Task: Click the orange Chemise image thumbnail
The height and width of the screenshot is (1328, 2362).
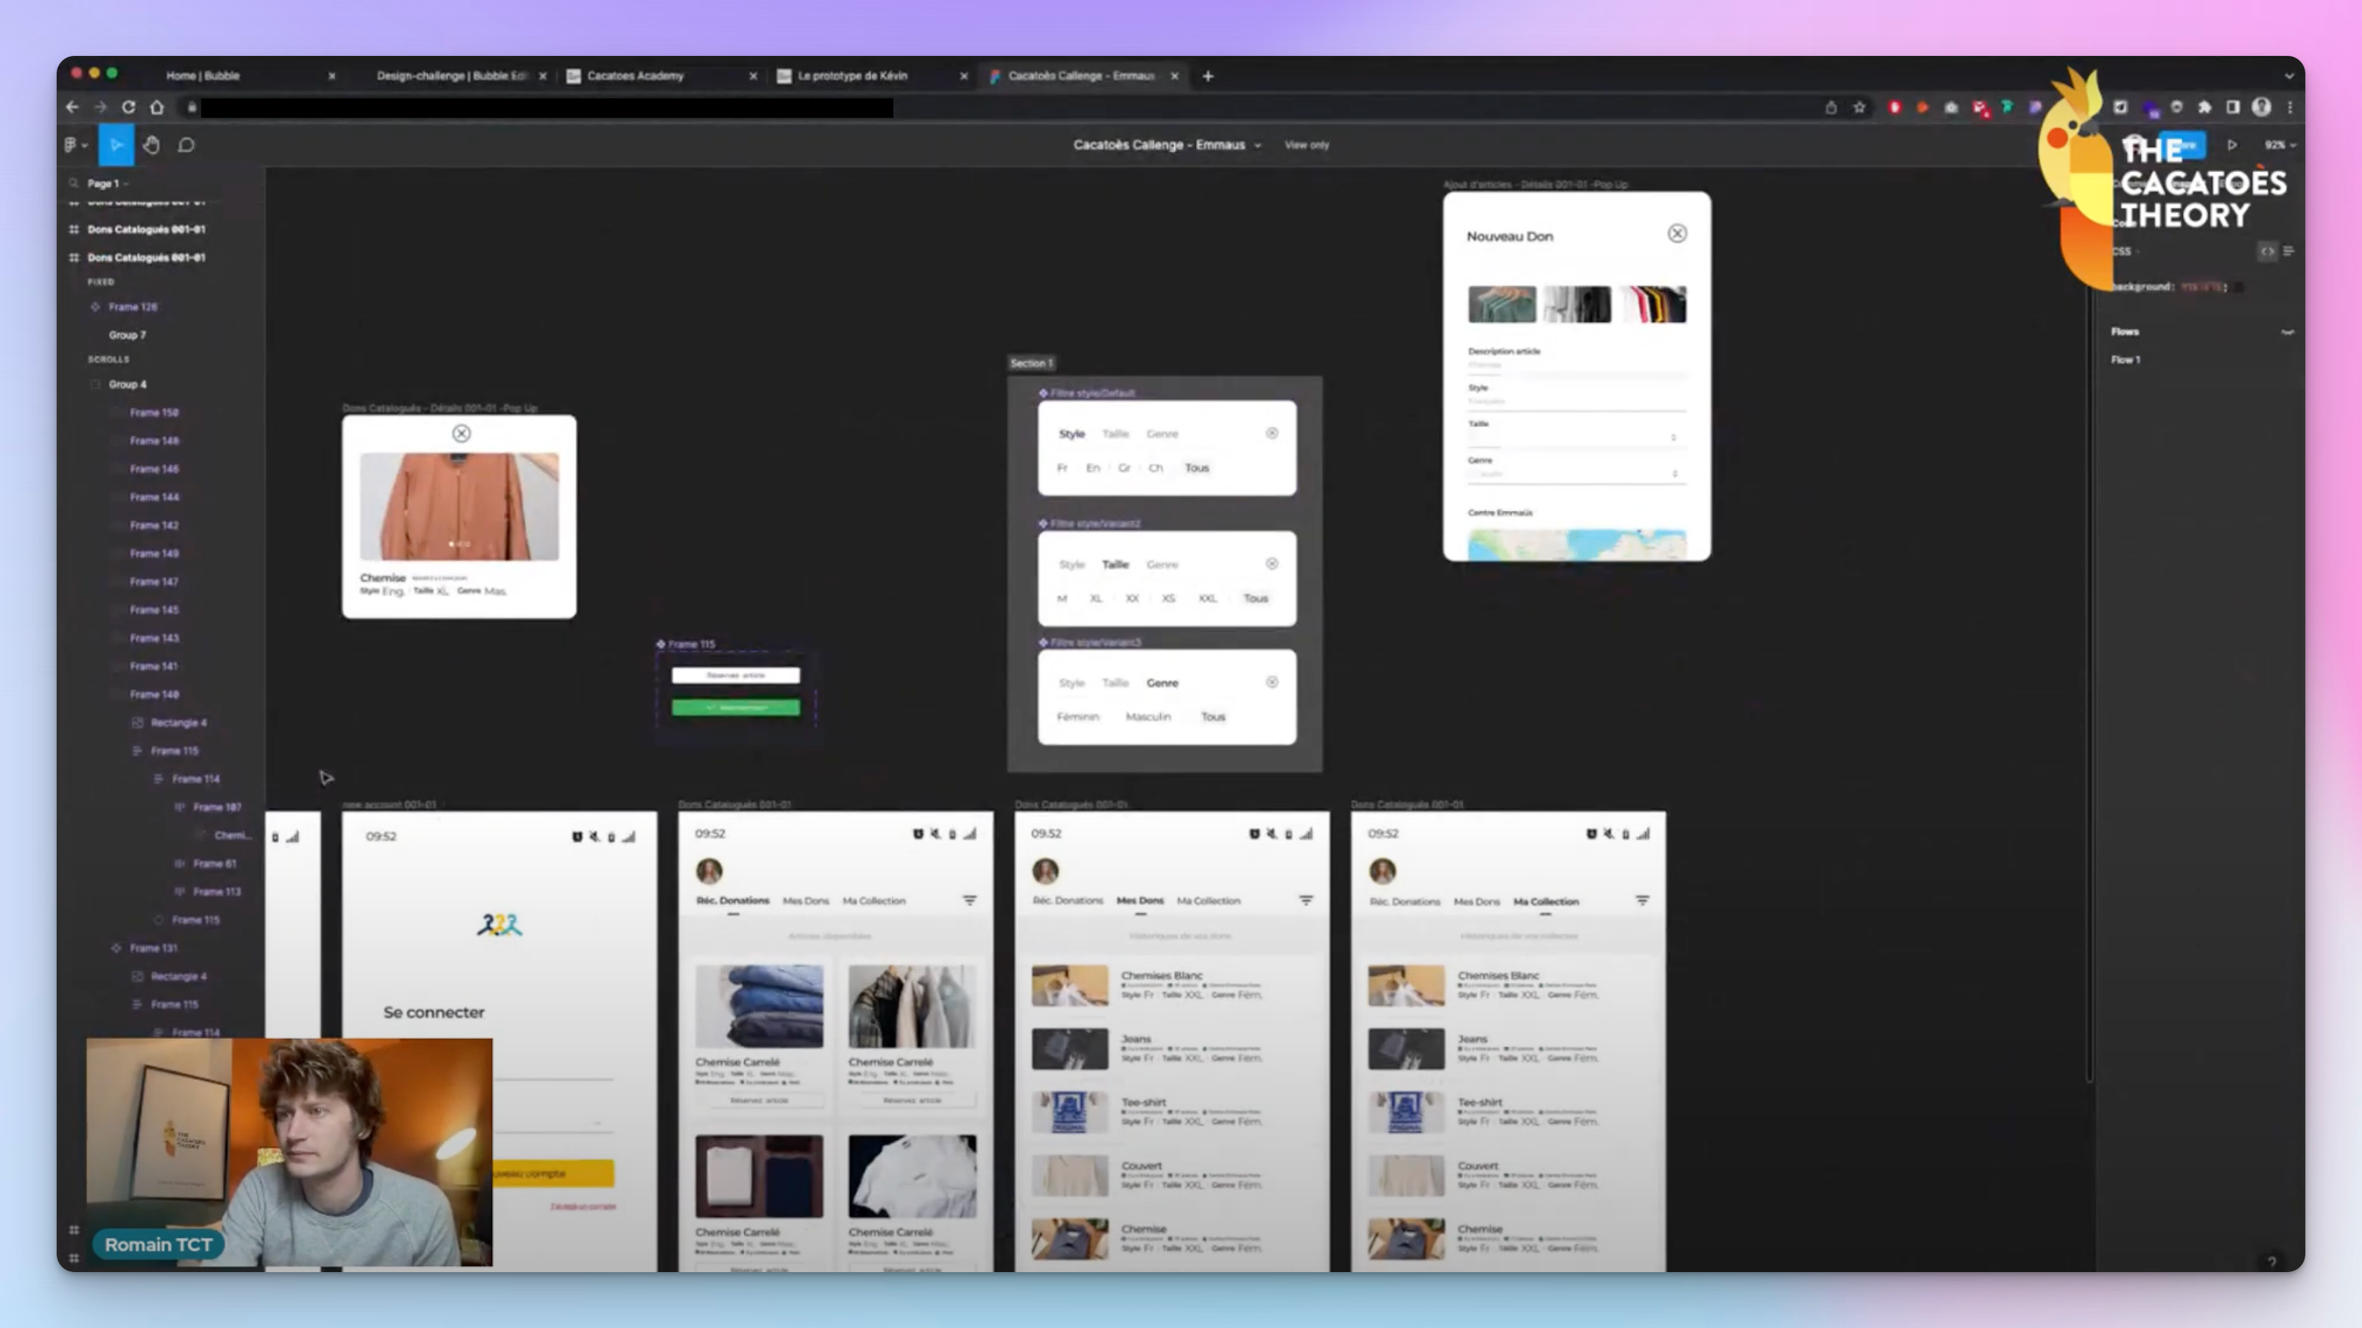Action: pos(459,506)
